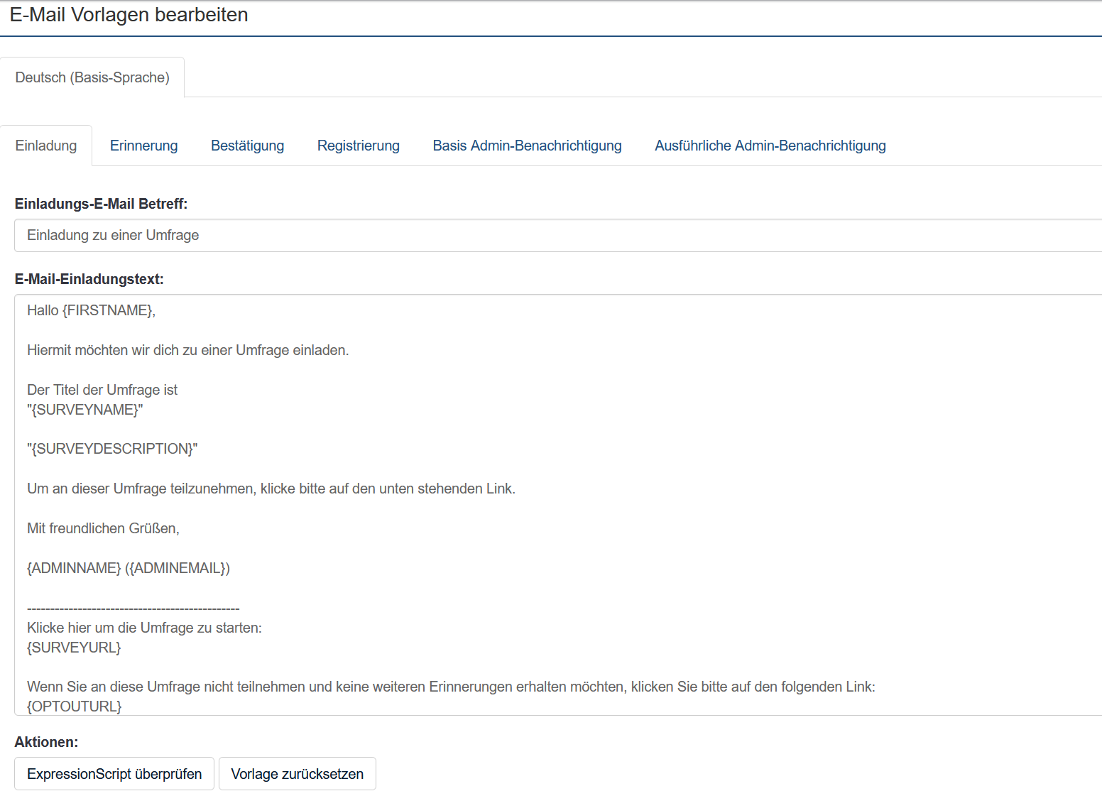
Task: Place cursor on the Hallo {FIRSTNAME} line
Action: [91, 310]
